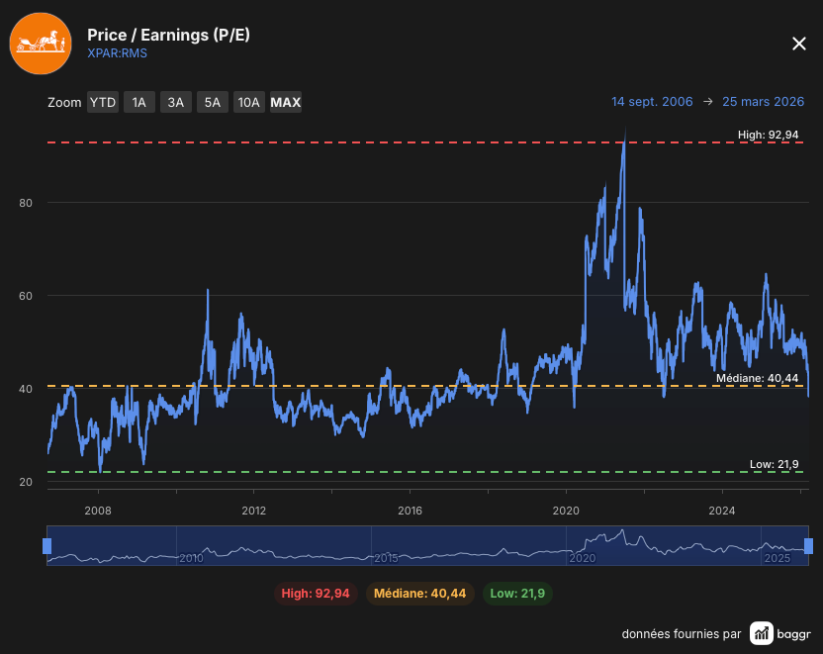The height and width of the screenshot is (654, 823).
Task: Click the 2025 label in navigator
Action: [x=777, y=558]
